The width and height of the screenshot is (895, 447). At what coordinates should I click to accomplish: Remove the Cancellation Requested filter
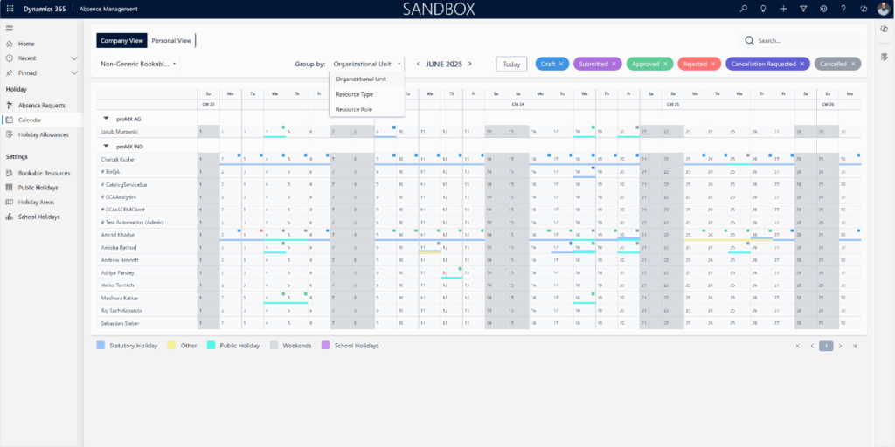(802, 65)
